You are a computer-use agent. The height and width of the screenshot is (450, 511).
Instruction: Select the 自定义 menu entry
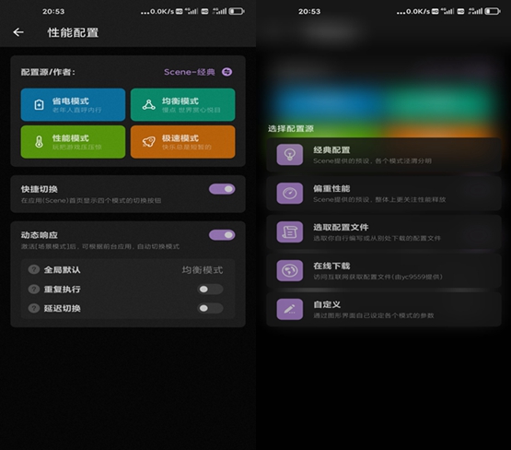coord(384,309)
